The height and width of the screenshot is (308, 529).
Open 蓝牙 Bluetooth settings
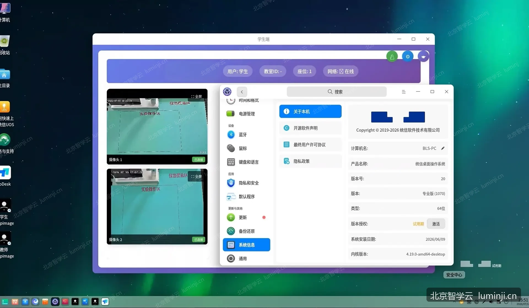click(246, 135)
